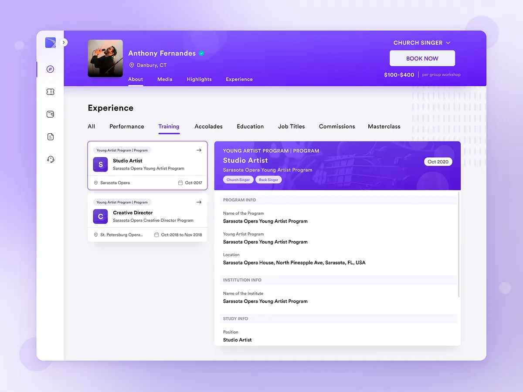Viewport: 523px width, 392px height.
Task: Click the location pin beside Sarasota Opera
Action: click(96, 183)
